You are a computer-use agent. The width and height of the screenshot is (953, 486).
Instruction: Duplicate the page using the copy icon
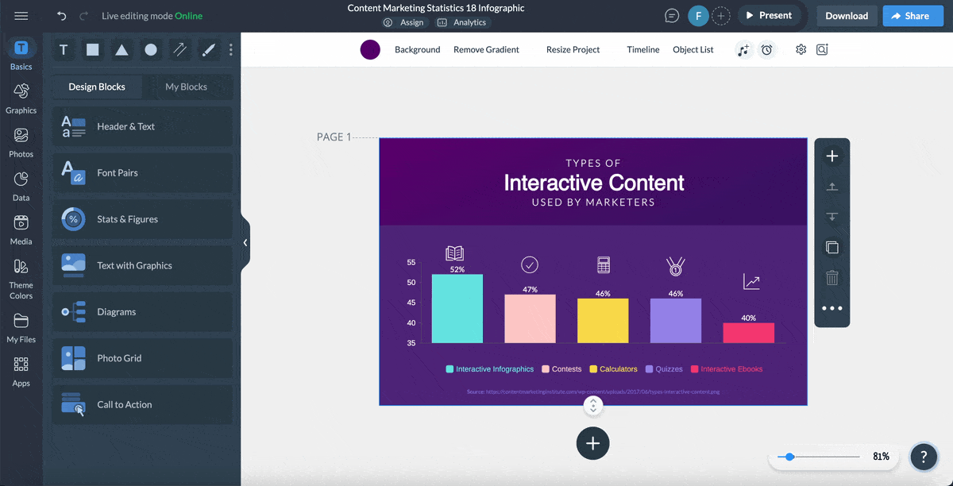coord(831,247)
